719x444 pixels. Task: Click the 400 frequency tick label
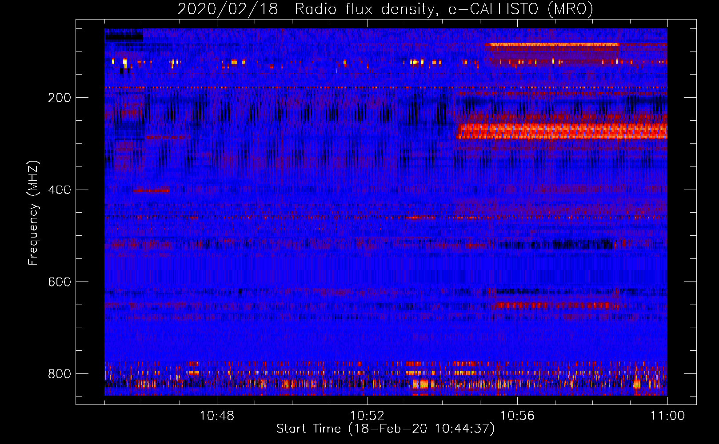tap(60, 190)
